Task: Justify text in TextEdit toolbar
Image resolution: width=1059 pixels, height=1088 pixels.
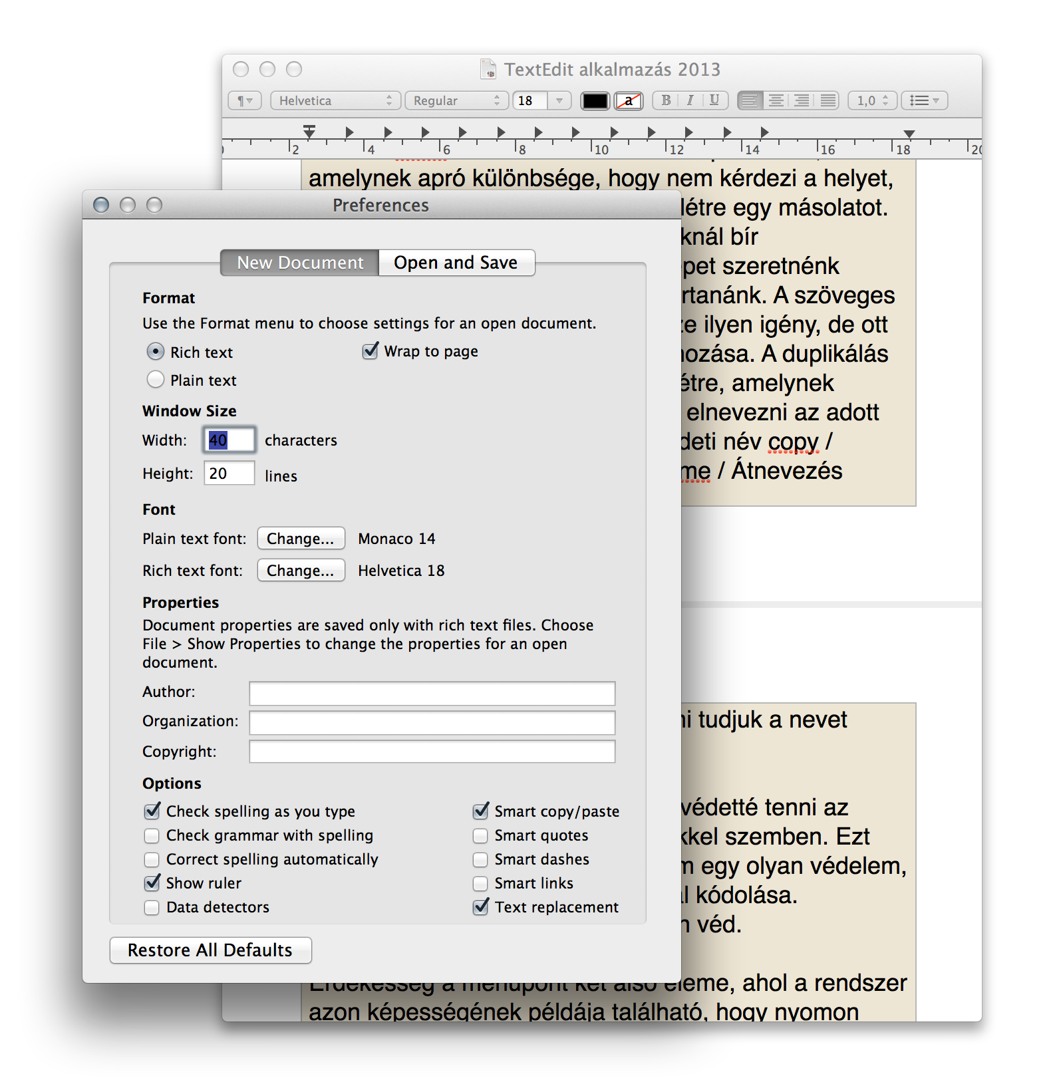Action: [x=828, y=100]
